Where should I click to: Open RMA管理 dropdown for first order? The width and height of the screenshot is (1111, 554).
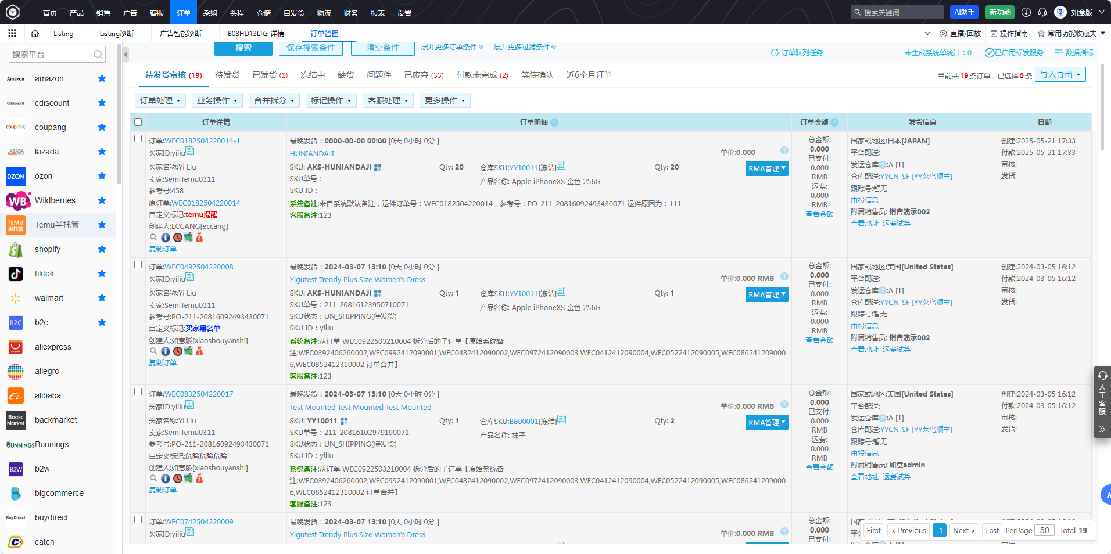766,169
